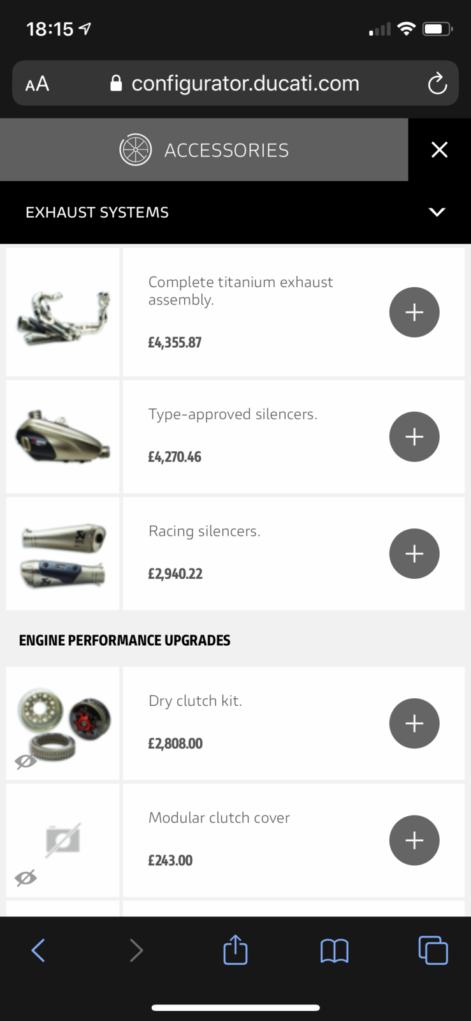Add complete titanium exhaust assembly
This screenshot has height=1021, width=471.
click(414, 312)
